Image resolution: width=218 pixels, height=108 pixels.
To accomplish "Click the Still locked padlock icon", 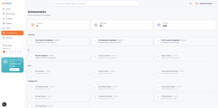I will tap(96, 25).
